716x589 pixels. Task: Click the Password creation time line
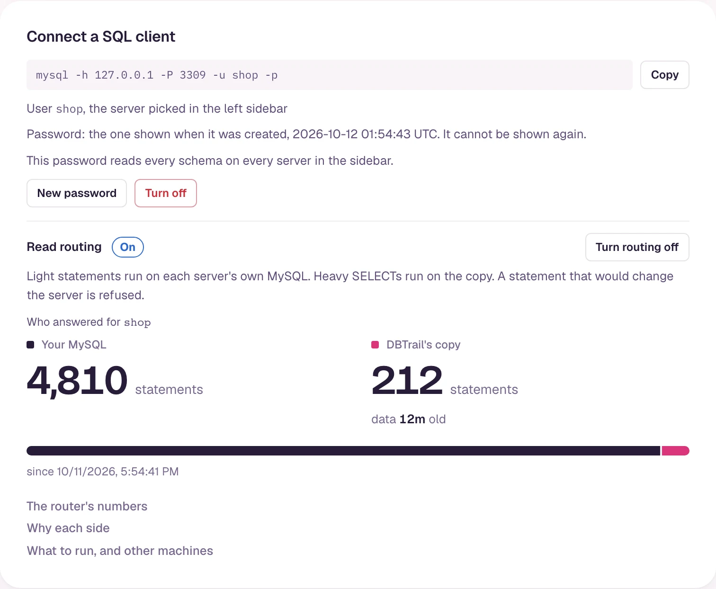[306, 134]
